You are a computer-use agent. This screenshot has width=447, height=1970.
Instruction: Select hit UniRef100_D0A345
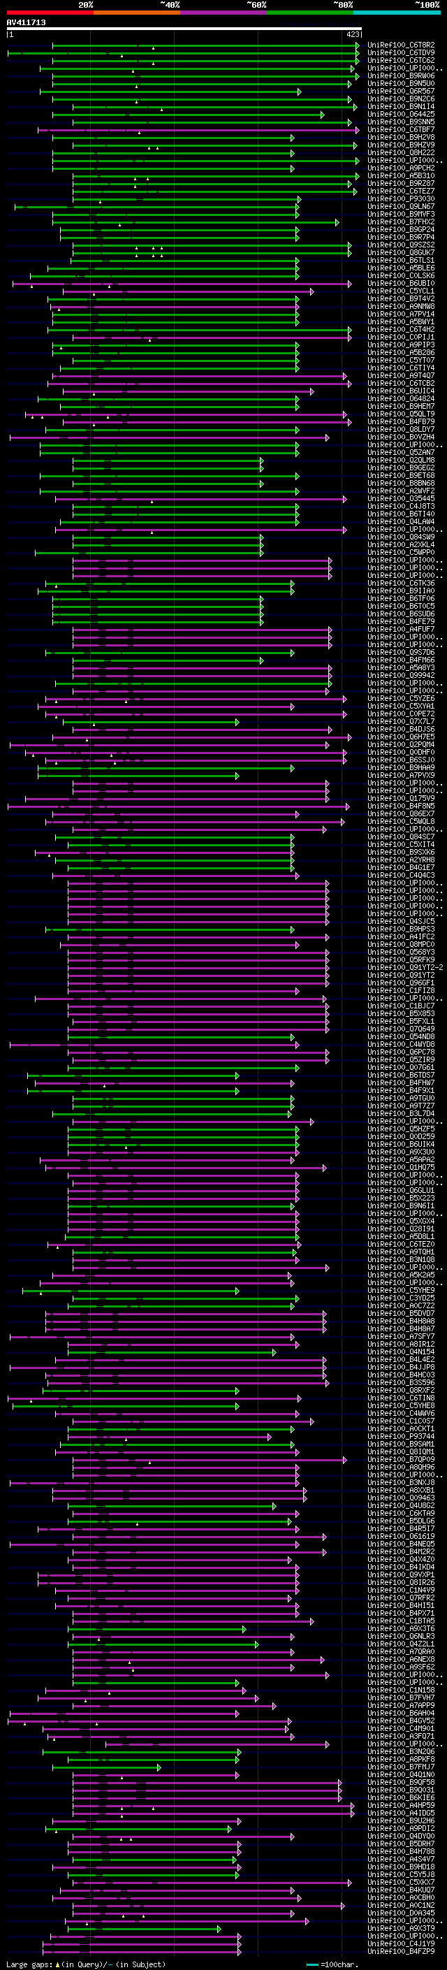click(401, 1913)
